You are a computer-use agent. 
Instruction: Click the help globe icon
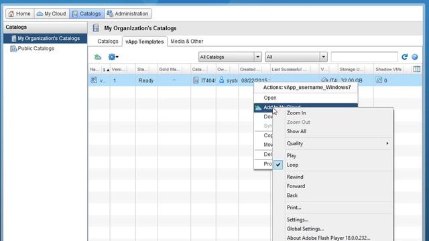point(415,57)
